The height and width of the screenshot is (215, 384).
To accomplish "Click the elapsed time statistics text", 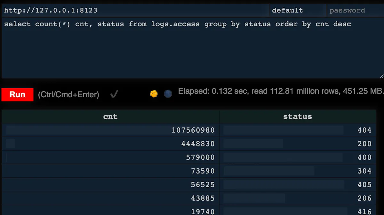I will 282,91.
